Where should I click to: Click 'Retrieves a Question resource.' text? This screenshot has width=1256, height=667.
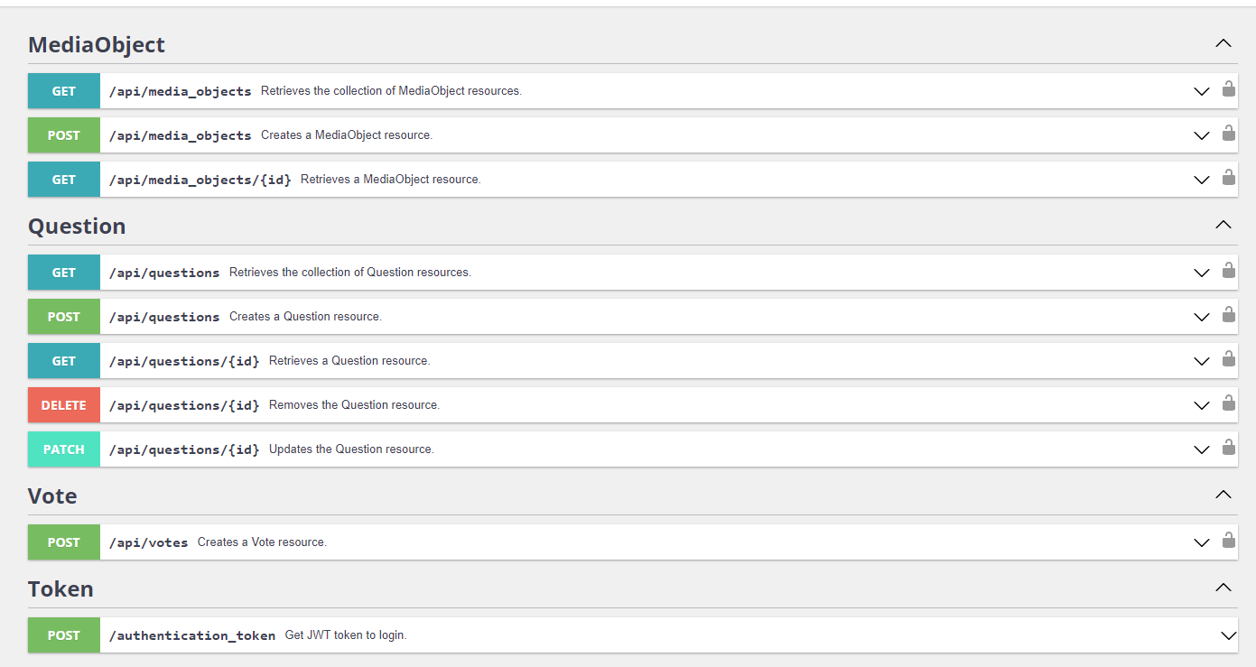349,361
